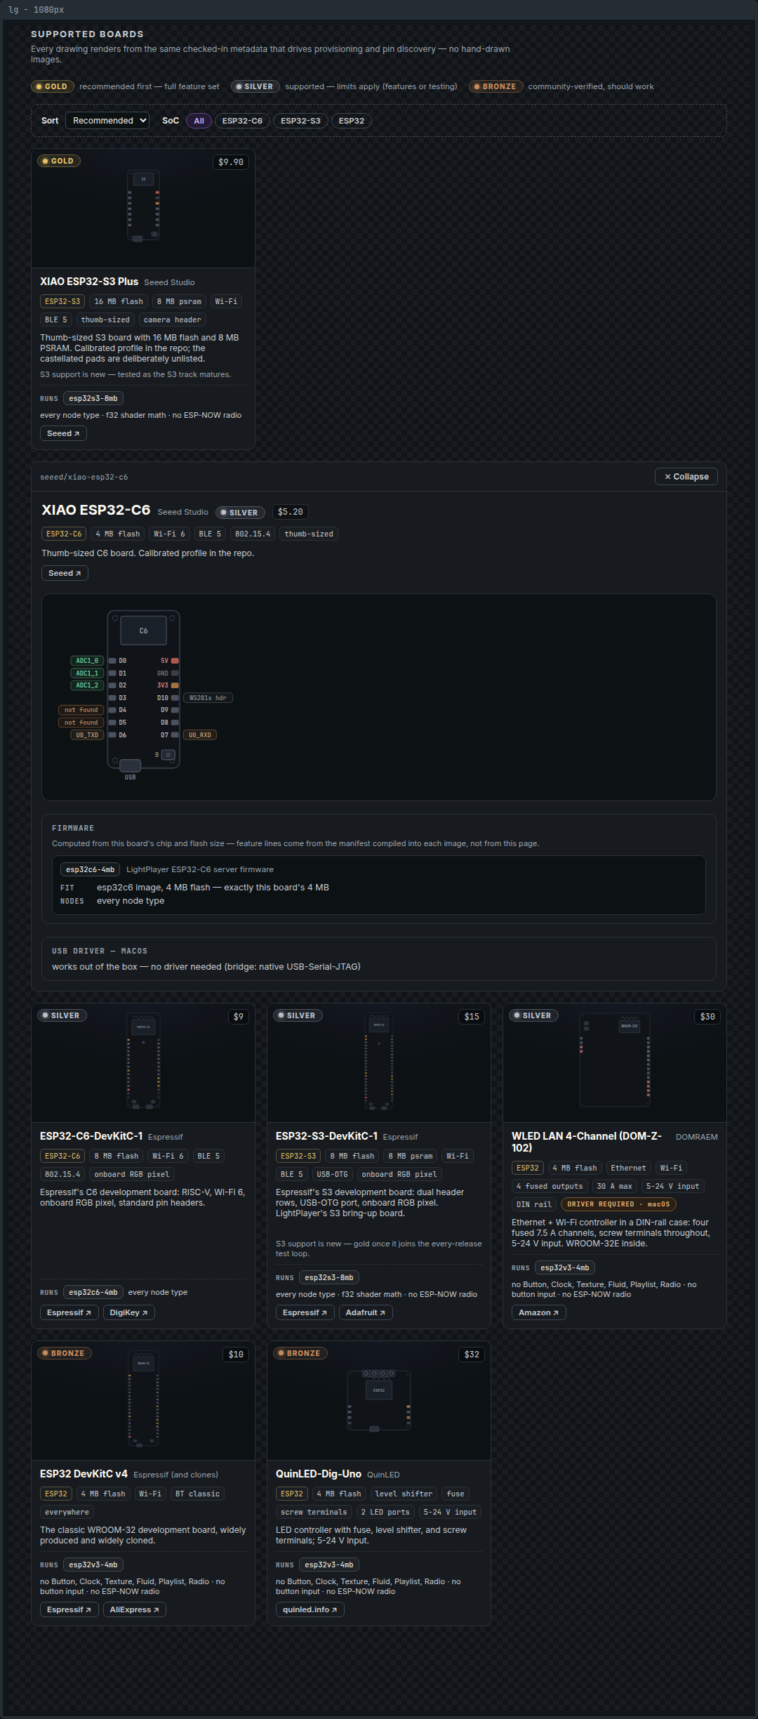Filter boards by ESP32-S3 chip
Image resolution: width=758 pixels, height=1719 pixels.
click(x=300, y=121)
